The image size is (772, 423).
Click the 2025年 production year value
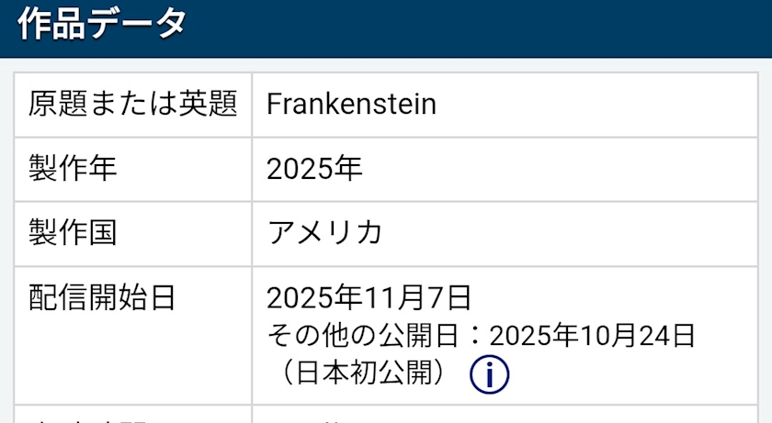pyautogui.click(x=314, y=169)
